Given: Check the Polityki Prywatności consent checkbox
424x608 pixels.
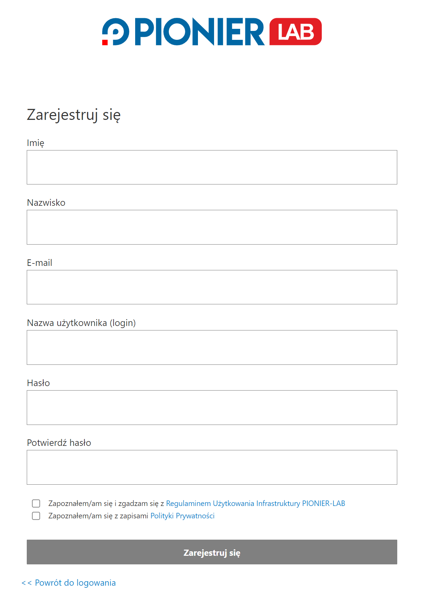Looking at the screenshot, I should coord(36,516).
